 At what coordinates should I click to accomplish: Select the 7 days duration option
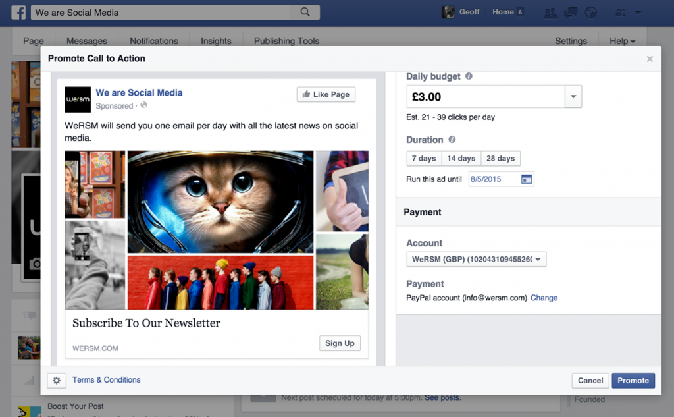pos(424,159)
